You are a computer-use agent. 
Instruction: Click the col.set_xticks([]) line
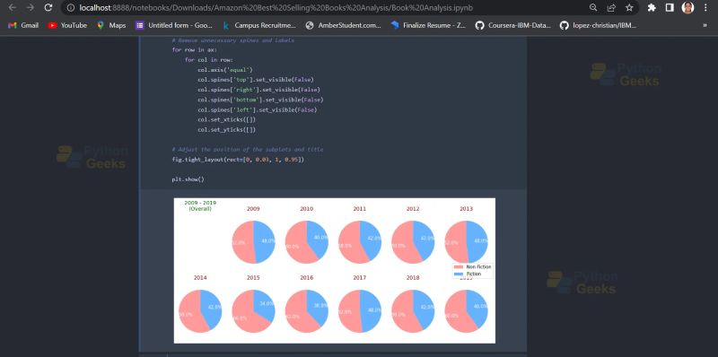coord(227,120)
